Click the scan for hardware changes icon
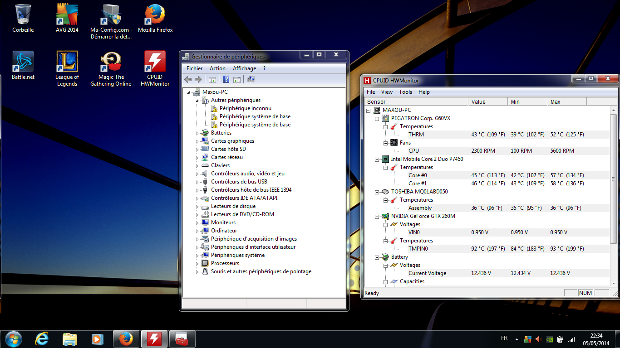 click(x=251, y=80)
